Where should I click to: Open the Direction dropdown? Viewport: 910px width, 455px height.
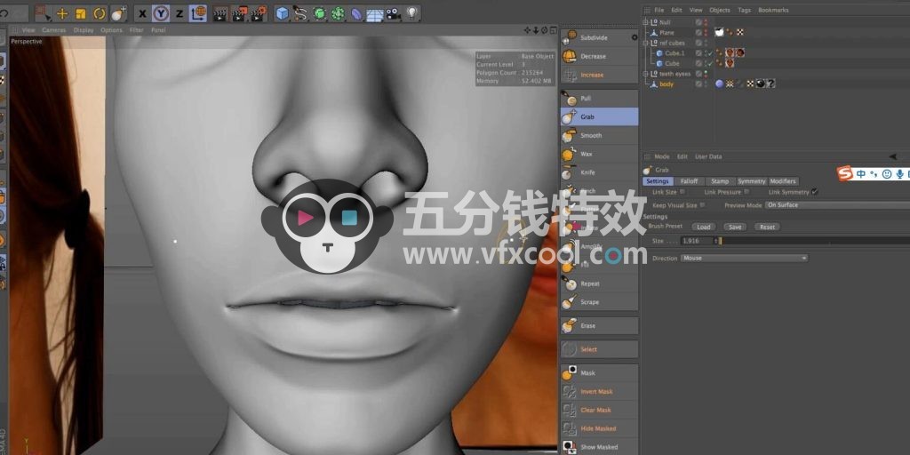coord(744,259)
